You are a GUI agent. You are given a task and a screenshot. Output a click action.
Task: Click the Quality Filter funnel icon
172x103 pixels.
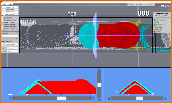click(x=17, y=33)
